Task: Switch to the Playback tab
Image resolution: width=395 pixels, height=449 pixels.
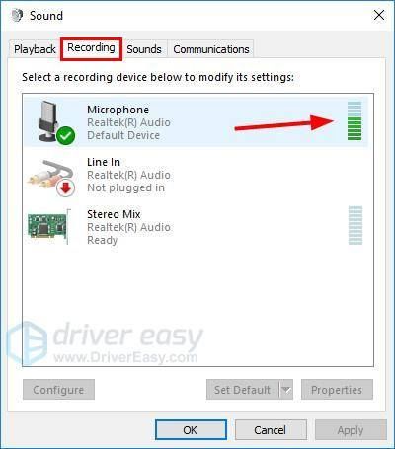Action: tap(35, 49)
